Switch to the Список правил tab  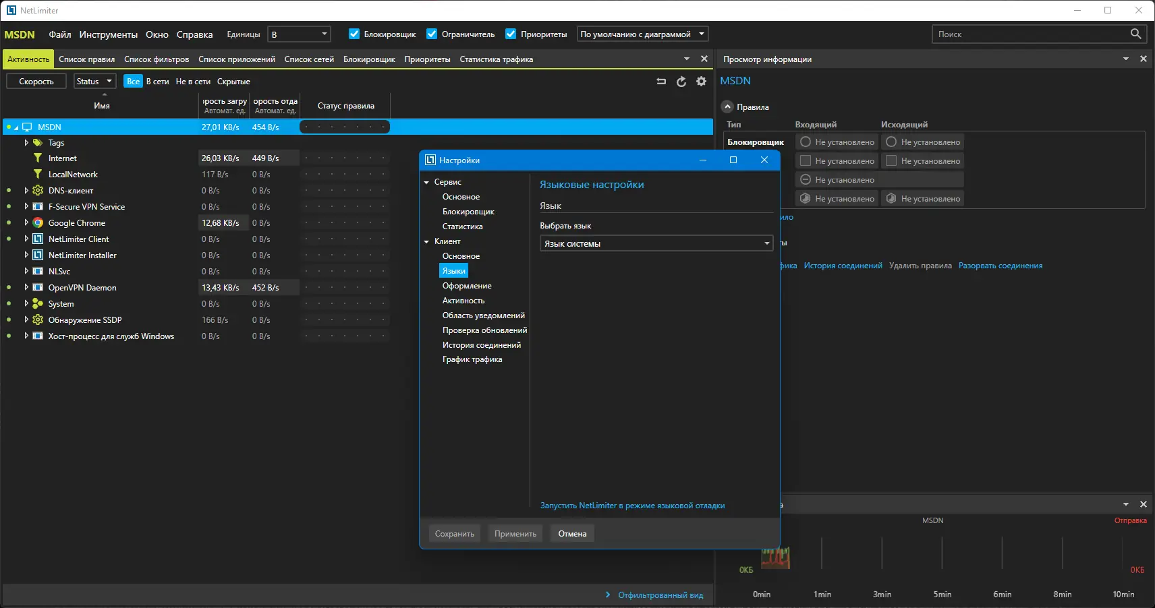(86, 59)
